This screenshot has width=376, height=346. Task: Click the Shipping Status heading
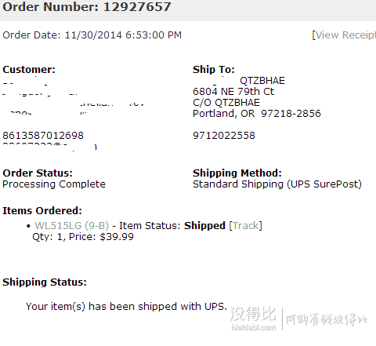(45, 282)
